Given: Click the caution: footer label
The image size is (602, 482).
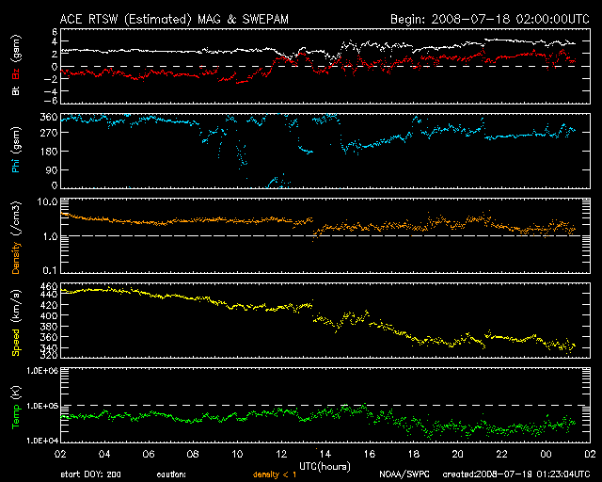Looking at the screenshot, I should 171,474.
